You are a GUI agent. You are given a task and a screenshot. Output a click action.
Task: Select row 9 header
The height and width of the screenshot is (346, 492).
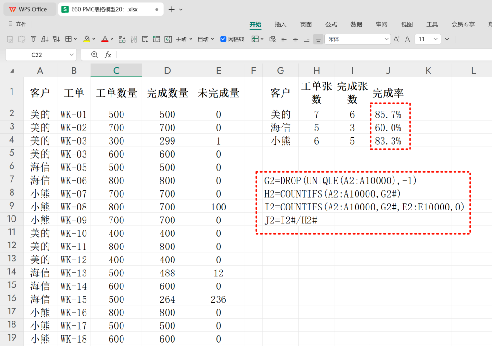click(12, 206)
